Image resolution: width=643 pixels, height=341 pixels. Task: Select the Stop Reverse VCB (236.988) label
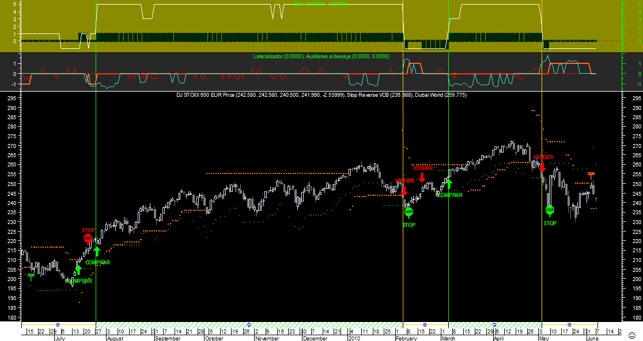pos(380,95)
